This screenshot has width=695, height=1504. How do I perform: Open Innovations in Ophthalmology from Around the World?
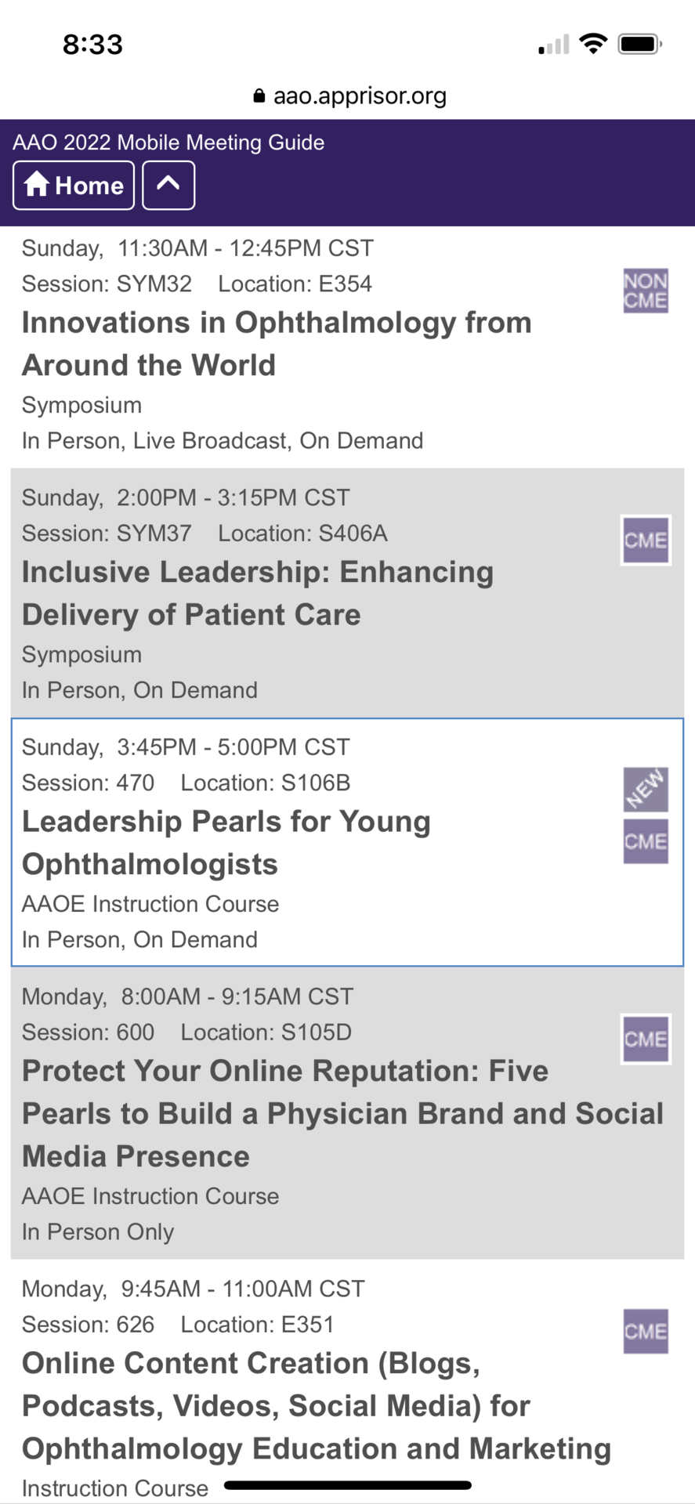tap(277, 344)
